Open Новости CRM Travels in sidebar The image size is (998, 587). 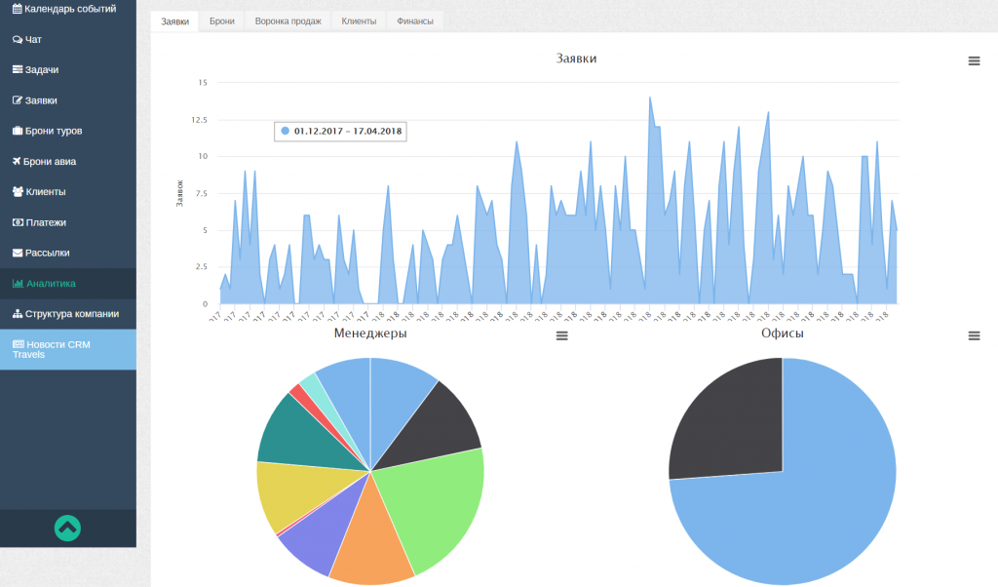[x=68, y=349]
